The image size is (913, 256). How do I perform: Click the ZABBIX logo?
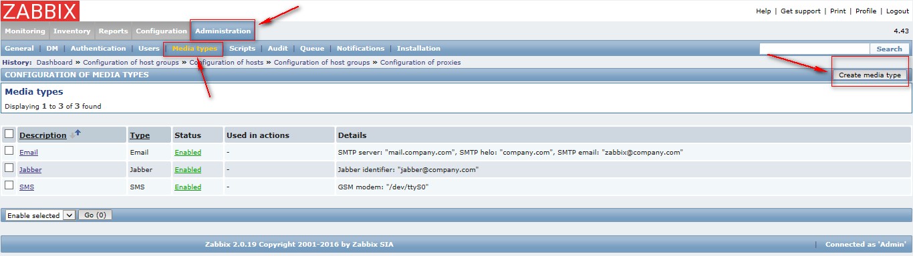point(41,11)
